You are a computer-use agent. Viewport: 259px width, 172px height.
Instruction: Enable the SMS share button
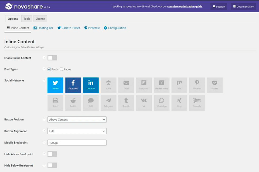pos(91,103)
